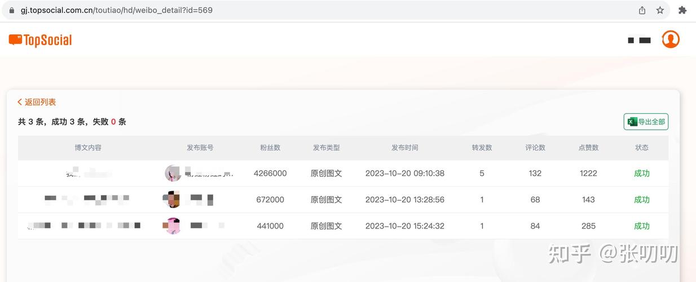
Task: Click 成功 status in the 1222 likes row
Action: tap(642, 174)
